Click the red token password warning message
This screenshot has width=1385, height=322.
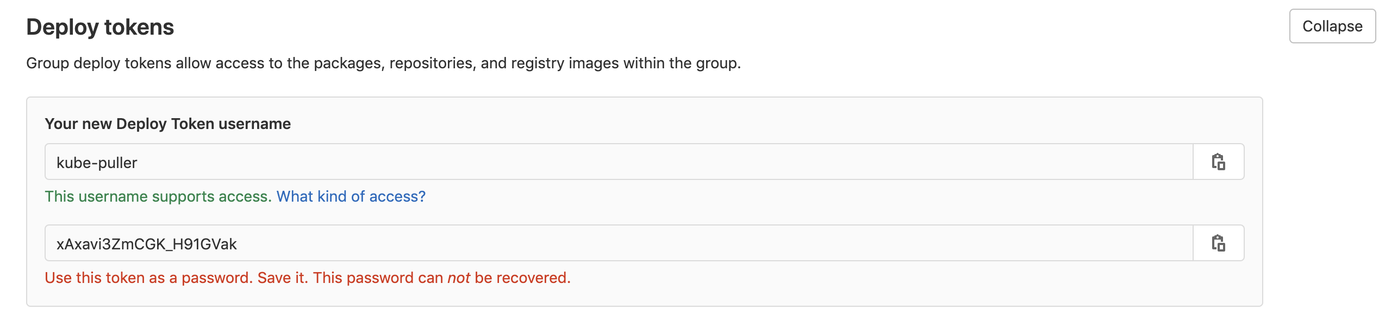tap(307, 278)
